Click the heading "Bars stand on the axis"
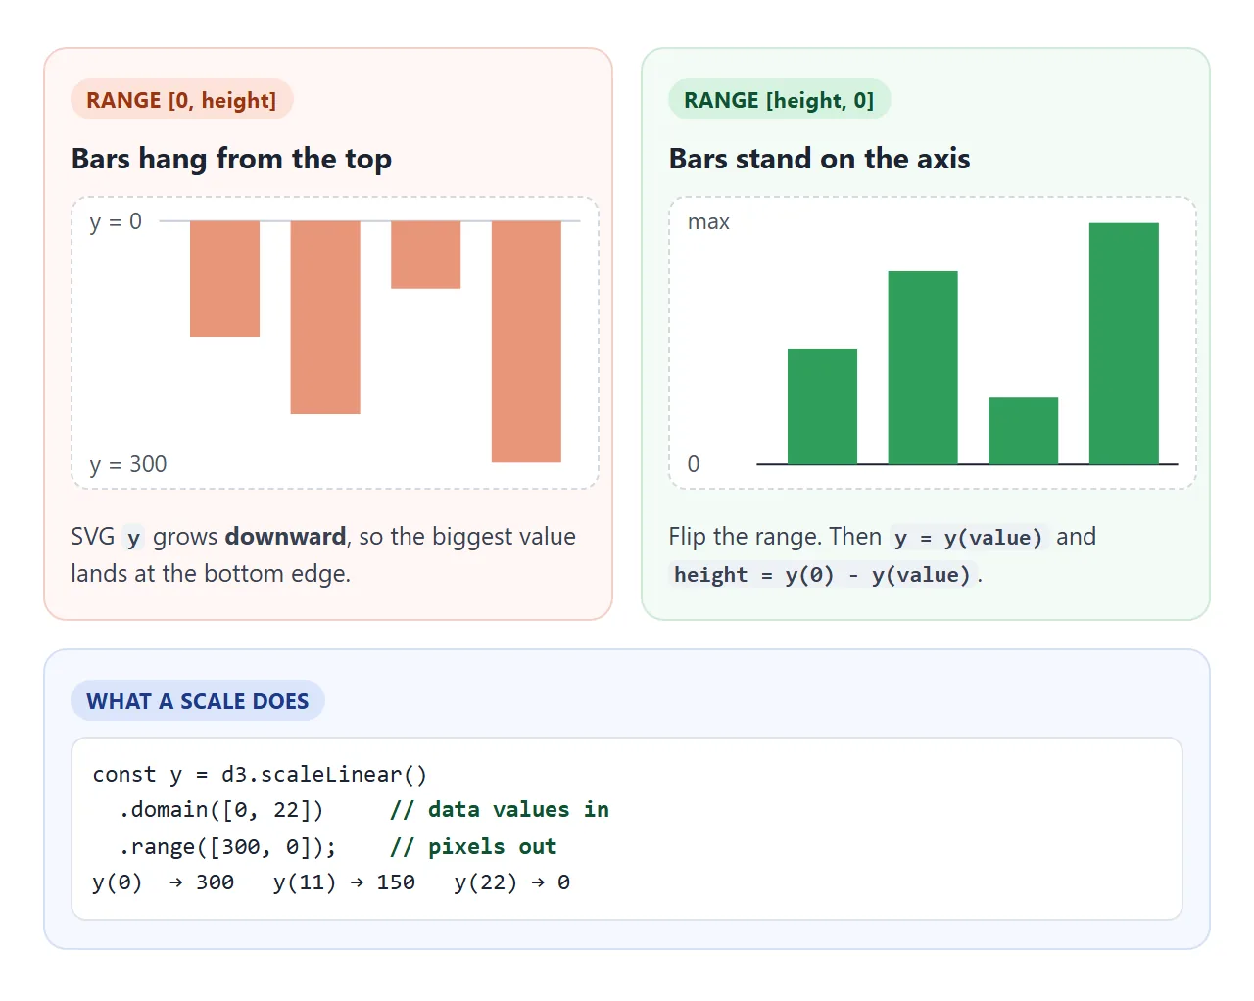Viewport: 1254px width, 1001px height. coord(819,159)
